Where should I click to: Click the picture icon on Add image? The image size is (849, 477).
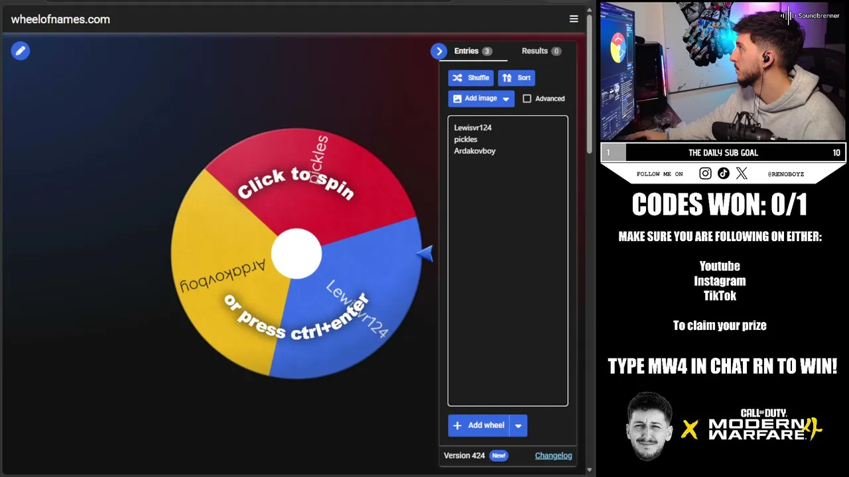[457, 99]
